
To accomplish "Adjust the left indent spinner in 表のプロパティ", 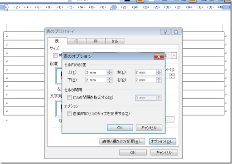I will pyautogui.click(x=172, y=76).
